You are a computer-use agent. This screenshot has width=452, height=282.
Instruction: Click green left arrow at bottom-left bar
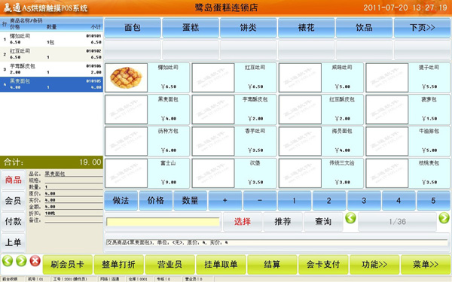pos(8,261)
